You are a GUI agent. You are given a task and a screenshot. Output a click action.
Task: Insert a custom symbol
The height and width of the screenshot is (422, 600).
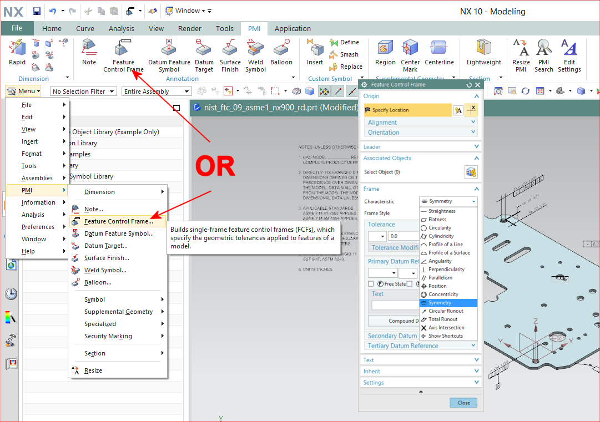point(315,52)
